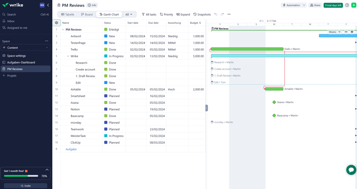Click the 70% onboarding progress bar
The width and height of the screenshot is (357, 189).
coord(21,176)
